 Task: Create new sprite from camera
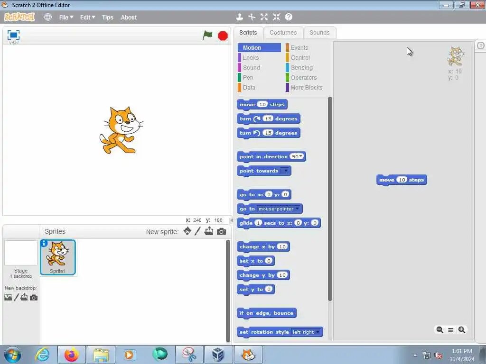tap(221, 231)
